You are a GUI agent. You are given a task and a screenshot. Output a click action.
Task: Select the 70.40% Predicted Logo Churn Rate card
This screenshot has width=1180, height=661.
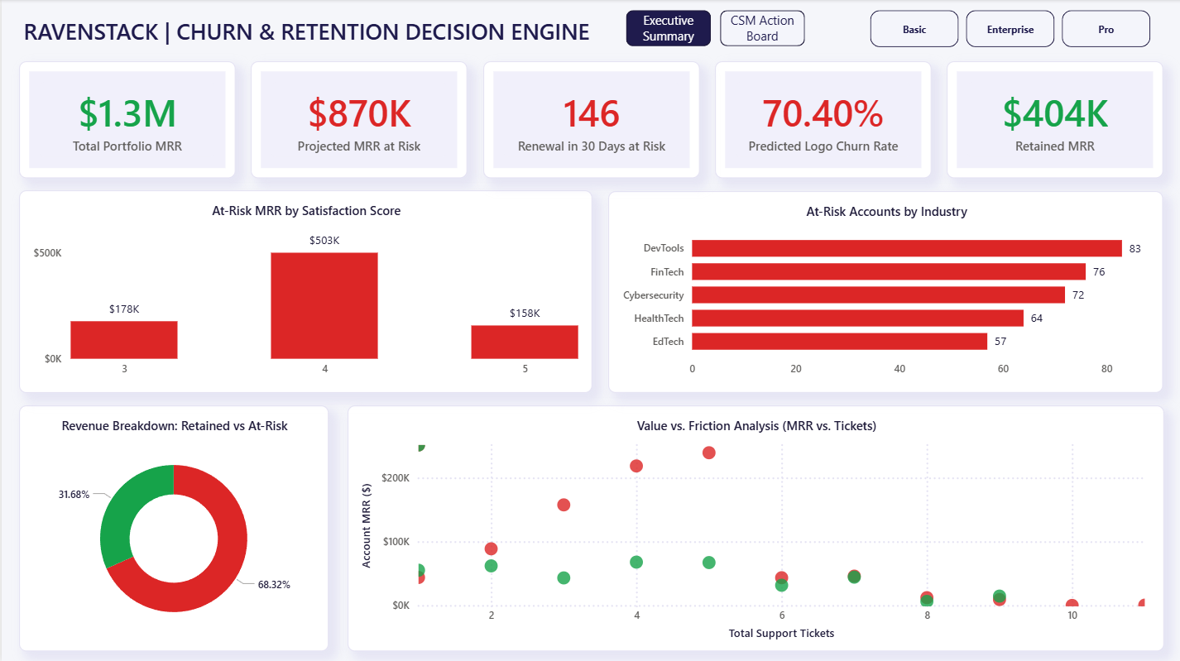(x=823, y=120)
